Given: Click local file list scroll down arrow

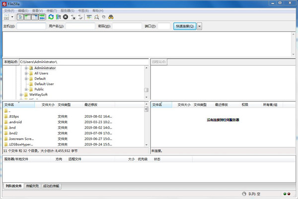Looking at the screenshot, I should 147,145.
